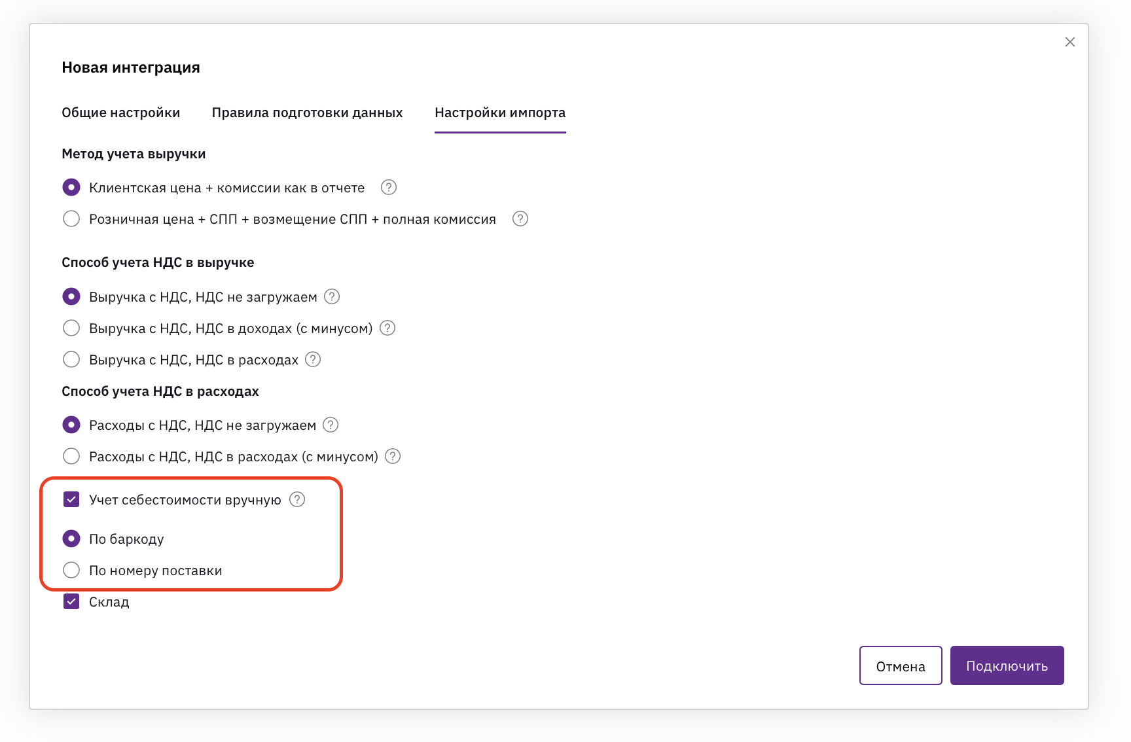Screen dimensions: 1131x742
Task: Click help icon beside 'Розничная цена + СПП'
Action: click(x=520, y=219)
